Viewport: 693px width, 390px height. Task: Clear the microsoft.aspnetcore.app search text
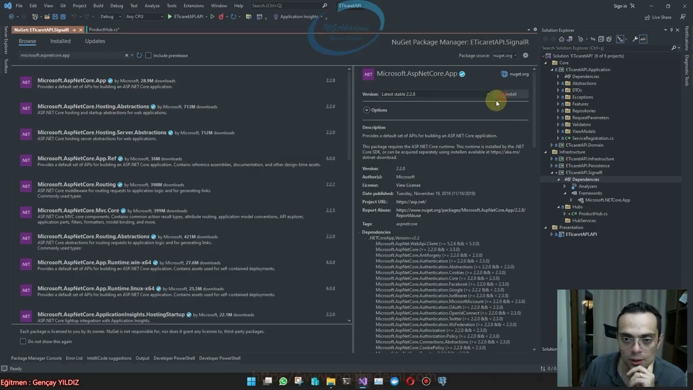127,55
